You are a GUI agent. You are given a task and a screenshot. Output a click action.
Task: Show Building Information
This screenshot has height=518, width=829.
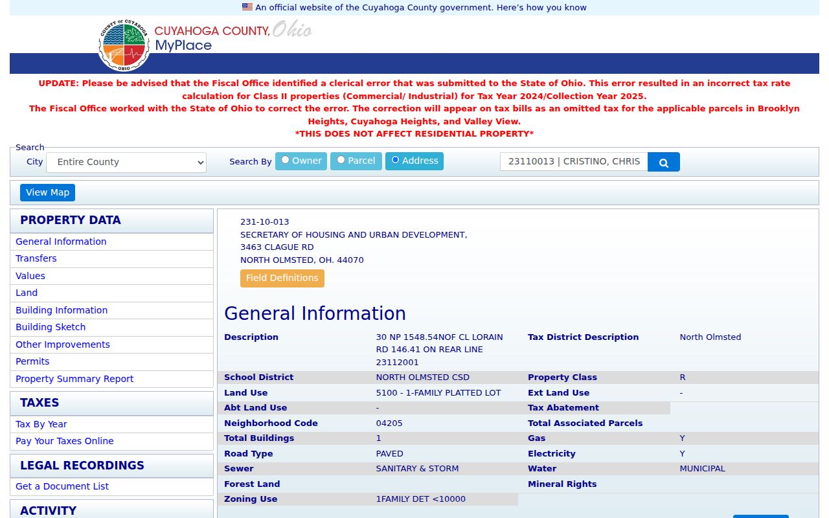click(62, 310)
